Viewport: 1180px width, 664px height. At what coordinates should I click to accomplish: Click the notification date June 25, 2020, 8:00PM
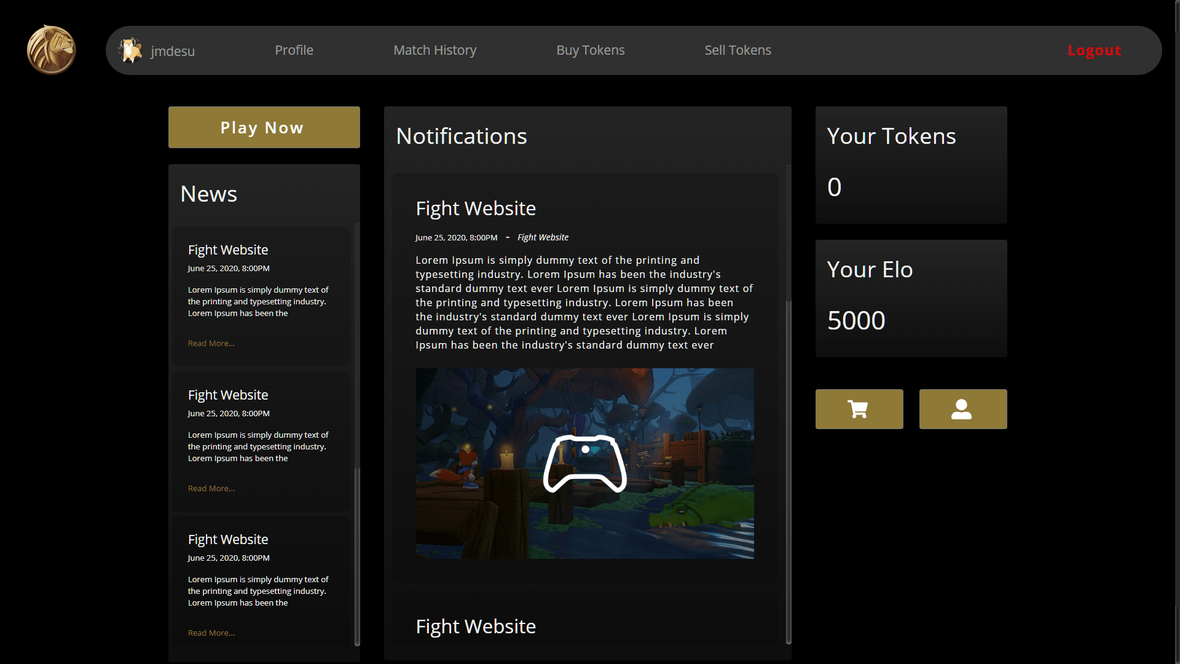(x=456, y=237)
